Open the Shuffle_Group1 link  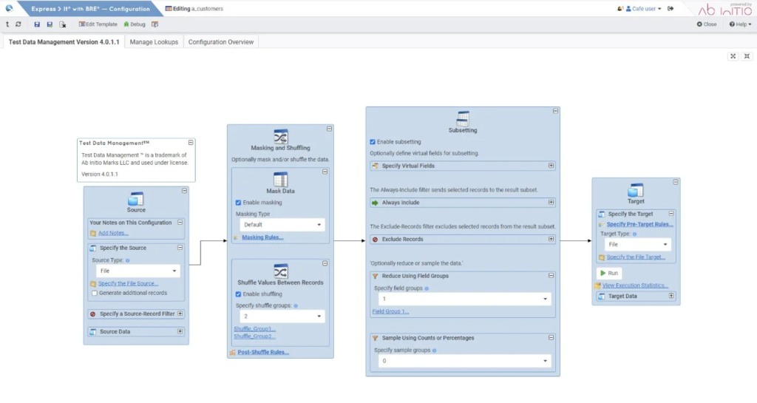pos(254,329)
